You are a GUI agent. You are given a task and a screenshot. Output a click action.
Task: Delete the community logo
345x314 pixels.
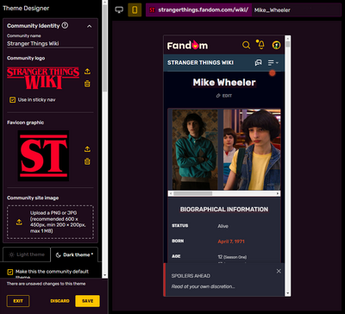[x=87, y=84]
